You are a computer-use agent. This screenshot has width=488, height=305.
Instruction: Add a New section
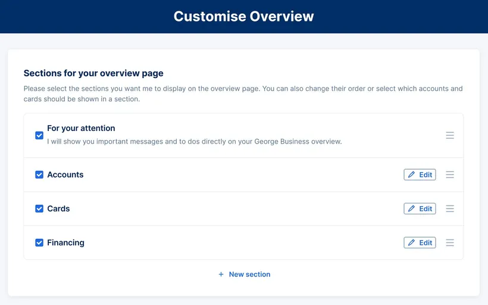245,274
